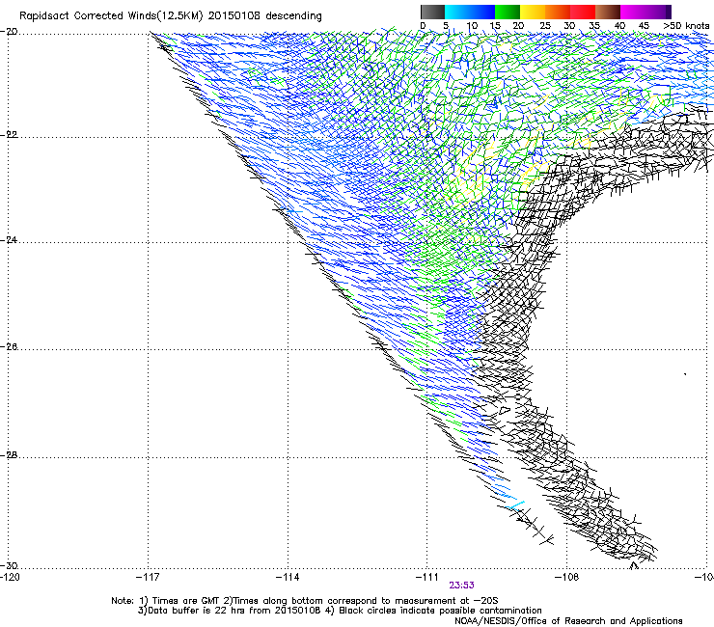
Task: Click the gray 0-5 knots color swatch
Action: pos(432,12)
